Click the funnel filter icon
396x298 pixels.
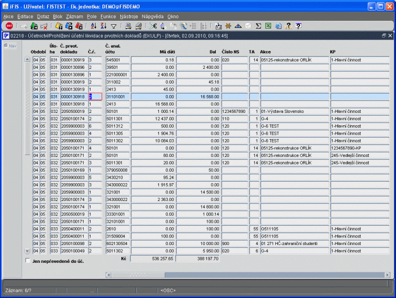point(113,26)
